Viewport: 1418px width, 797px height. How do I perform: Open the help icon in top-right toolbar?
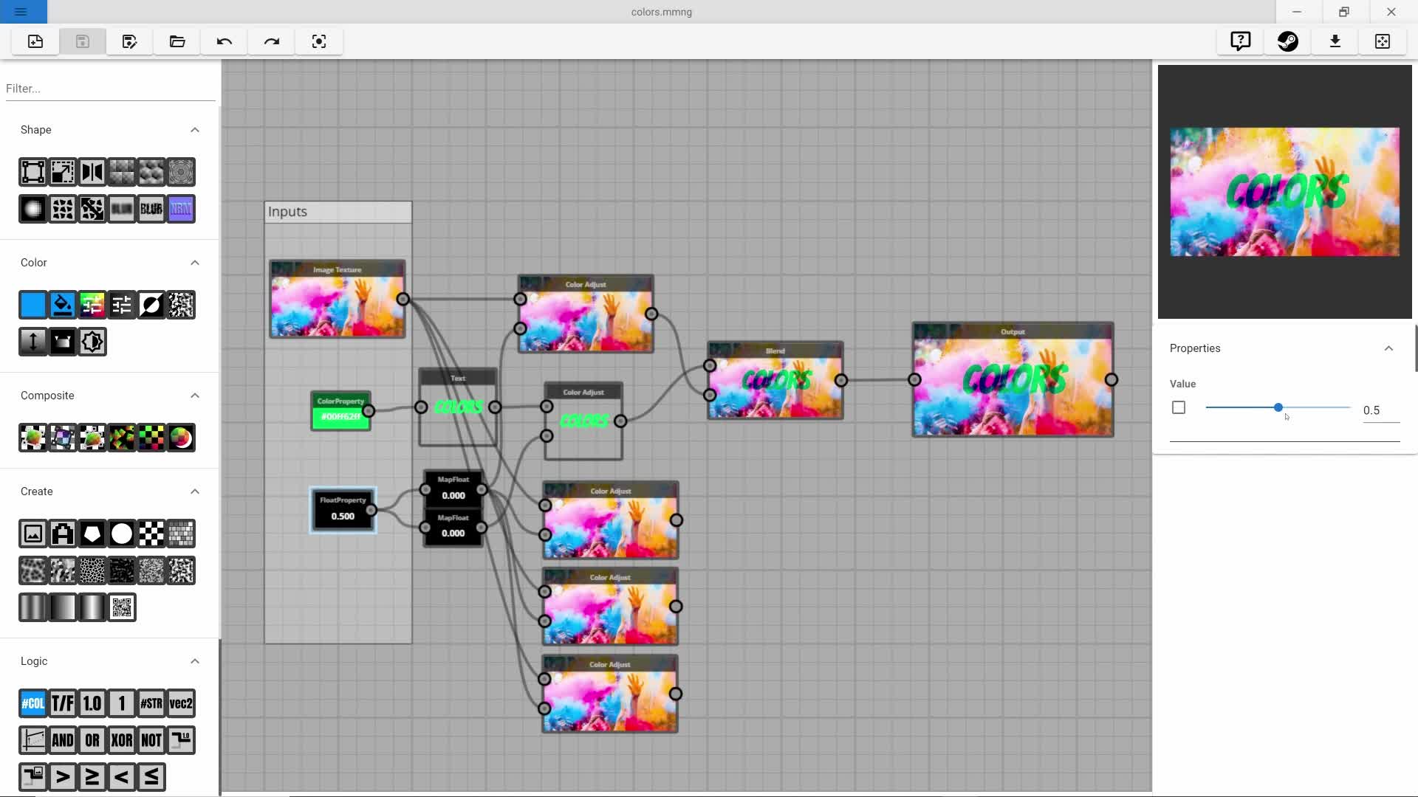point(1241,41)
